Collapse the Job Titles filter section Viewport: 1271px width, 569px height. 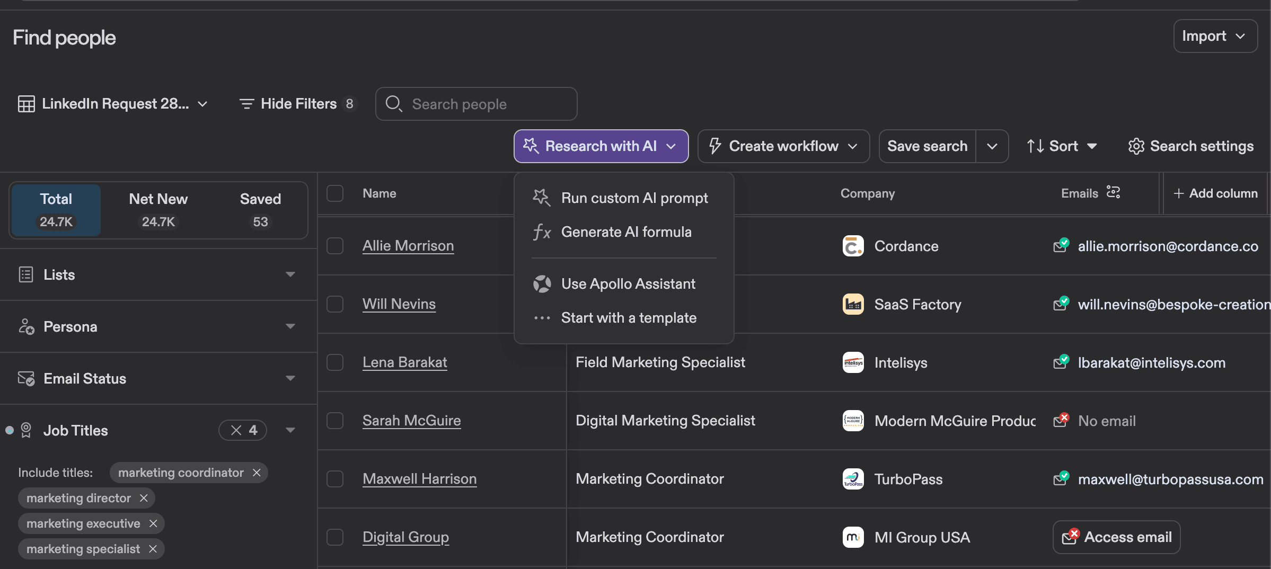pyautogui.click(x=290, y=430)
